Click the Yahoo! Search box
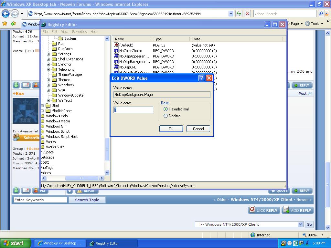Image resolution: width=331 pixels, height=248 pixels. coord(285,14)
